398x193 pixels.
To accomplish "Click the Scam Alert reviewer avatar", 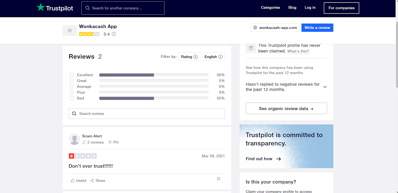I will (x=74, y=139).
